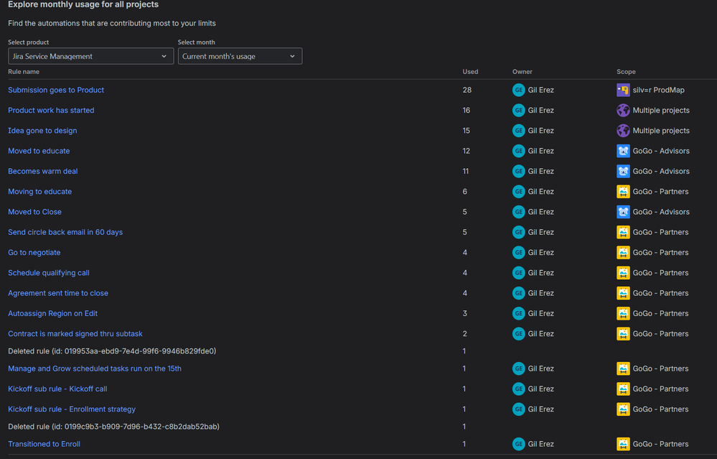
Task: Click Gil Erez avatar in Moved to educate row
Action: (x=518, y=151)
